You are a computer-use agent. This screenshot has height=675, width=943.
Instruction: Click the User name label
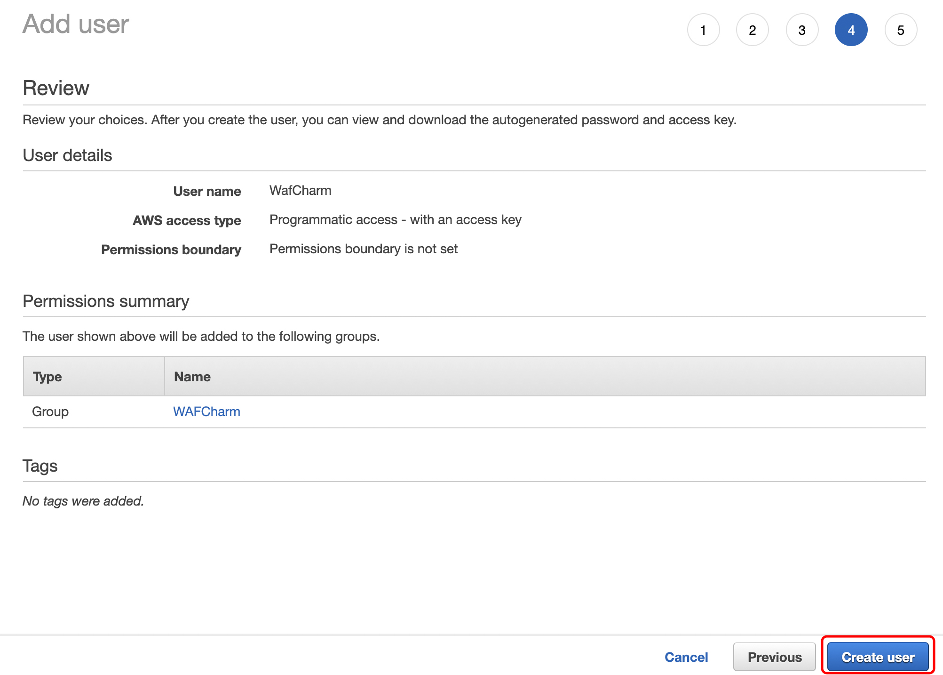(x=207, y=191)
